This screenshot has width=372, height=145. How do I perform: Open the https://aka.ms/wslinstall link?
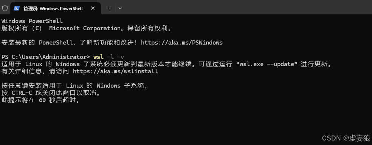pos(115,71)
